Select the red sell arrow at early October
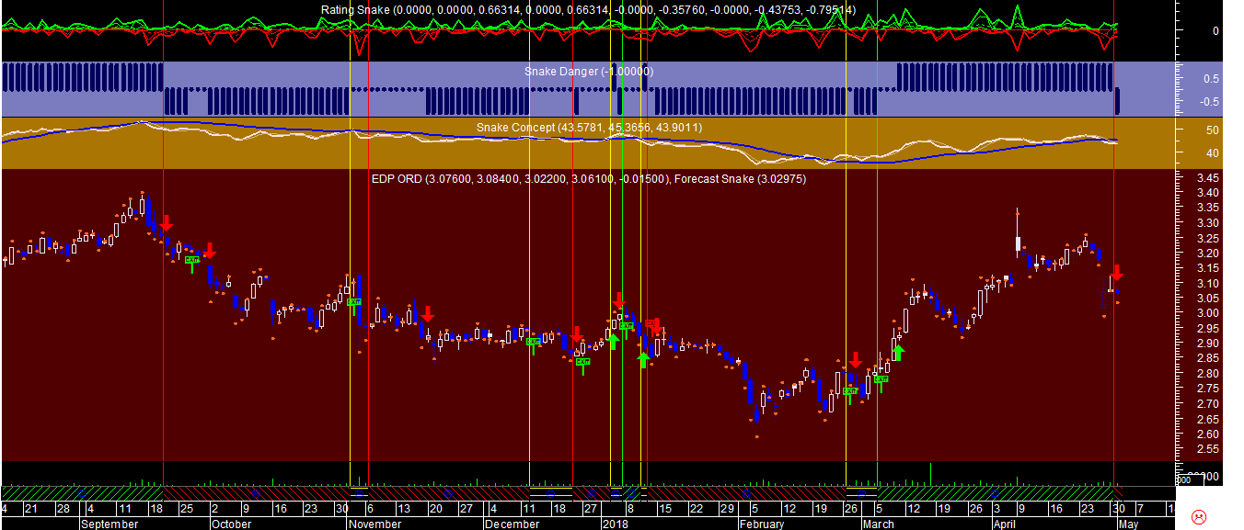The height and width of the screenshot is (530, 1244). tap(210, 250)
